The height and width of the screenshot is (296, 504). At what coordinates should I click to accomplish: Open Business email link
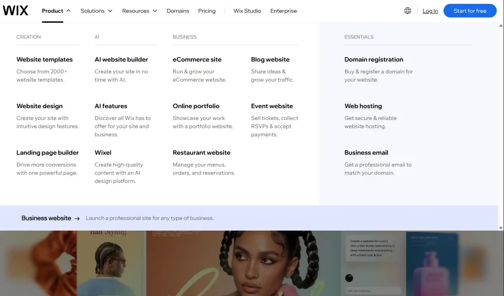pyautogui.click(x=366, y=152)
